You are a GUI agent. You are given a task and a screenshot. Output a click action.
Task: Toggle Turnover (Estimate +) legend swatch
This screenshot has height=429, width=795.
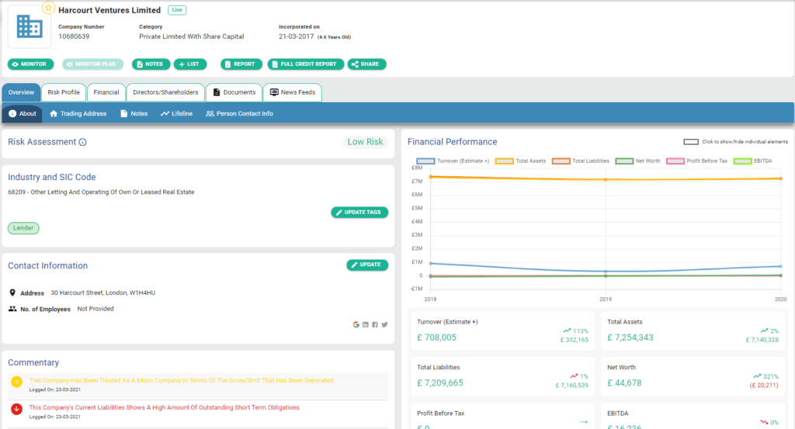coord(425,161)
